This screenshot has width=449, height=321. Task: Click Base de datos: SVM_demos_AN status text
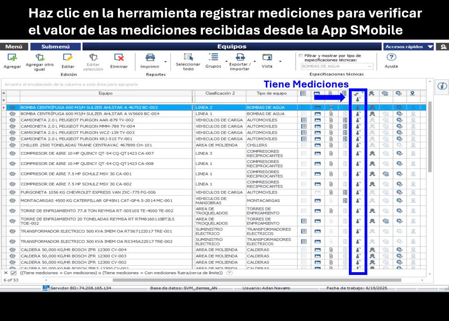(184, 288)
